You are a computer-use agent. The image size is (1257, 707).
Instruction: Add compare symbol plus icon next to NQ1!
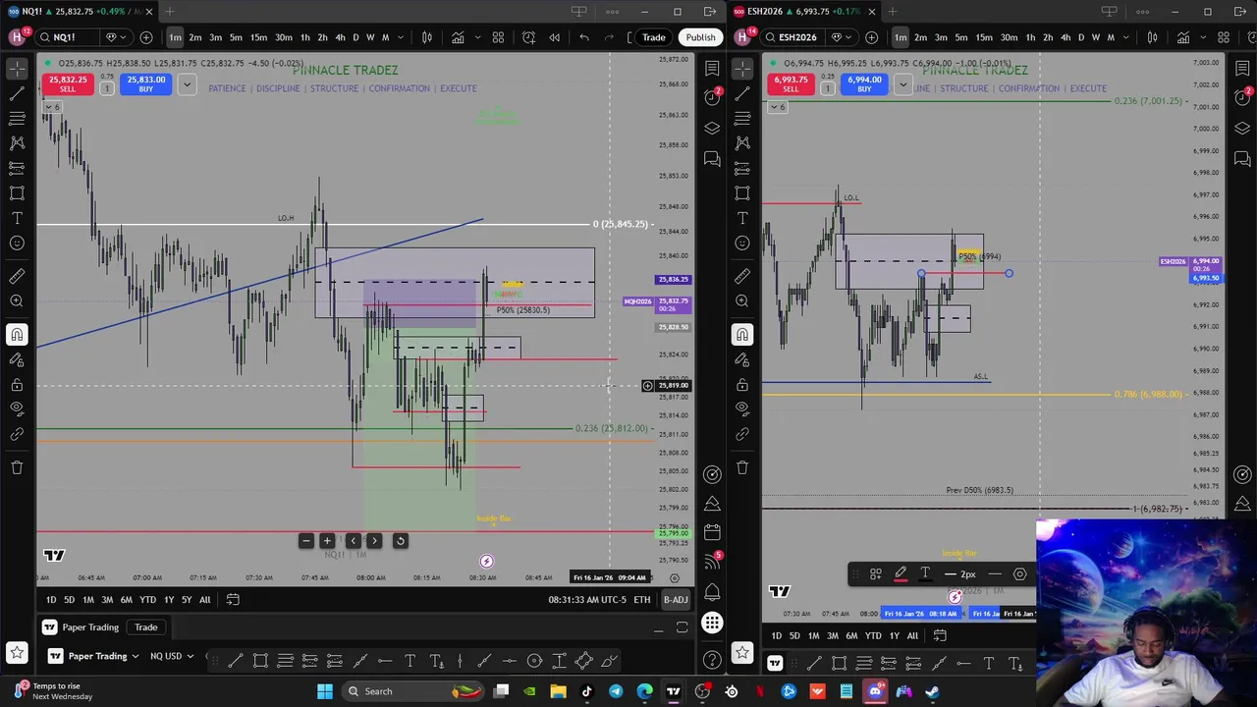tap(146, 37)
